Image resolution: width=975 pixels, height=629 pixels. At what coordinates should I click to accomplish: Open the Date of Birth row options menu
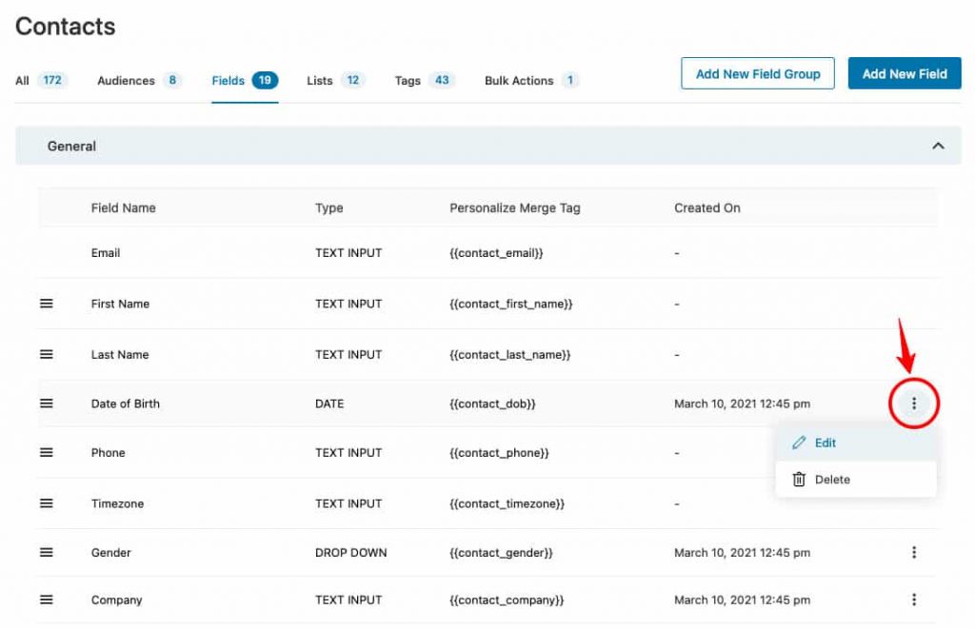coord(913,403)
